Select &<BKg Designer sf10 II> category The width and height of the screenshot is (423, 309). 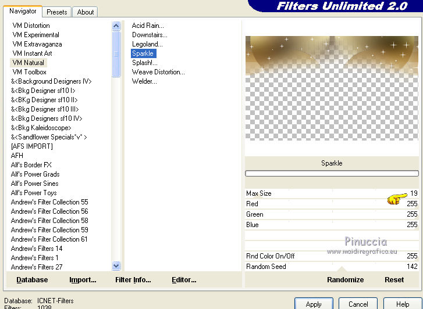(44, 100)
